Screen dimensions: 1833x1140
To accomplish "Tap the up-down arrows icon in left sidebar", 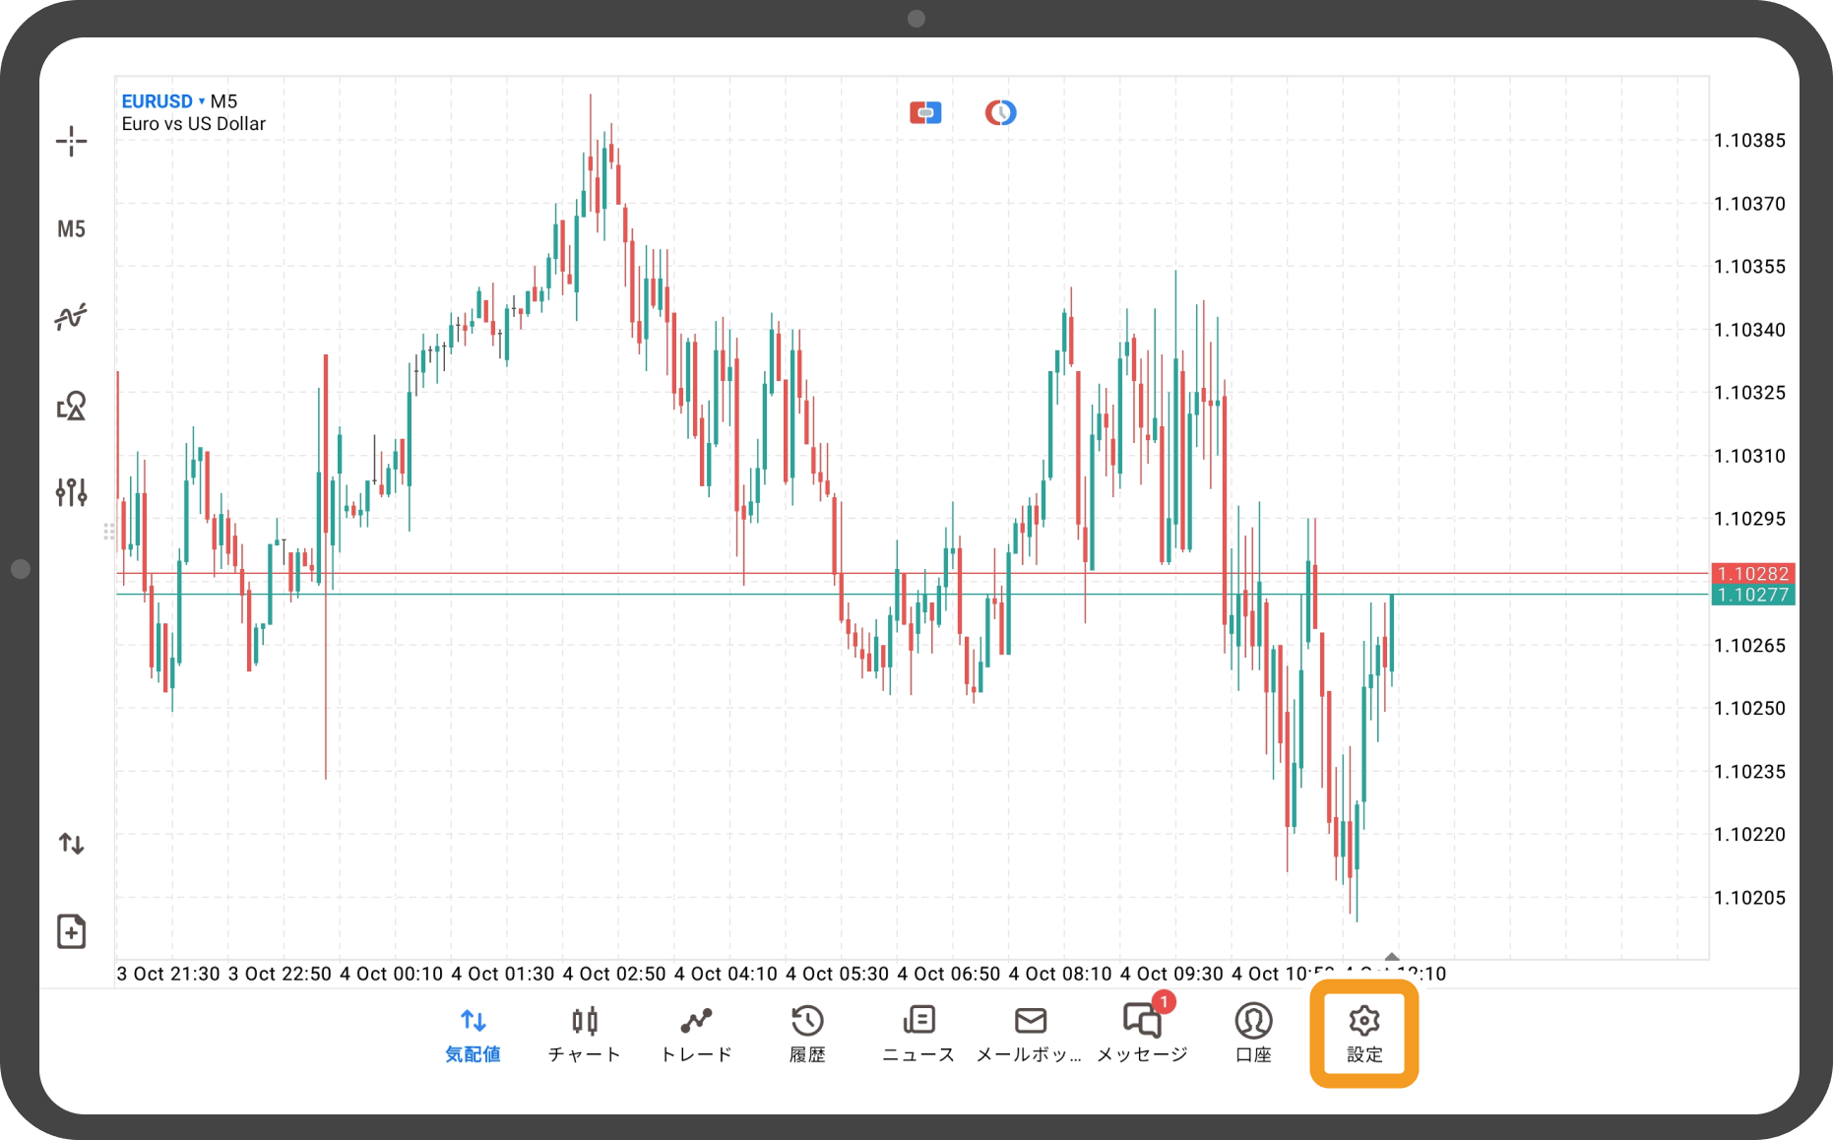I will 71,844.
